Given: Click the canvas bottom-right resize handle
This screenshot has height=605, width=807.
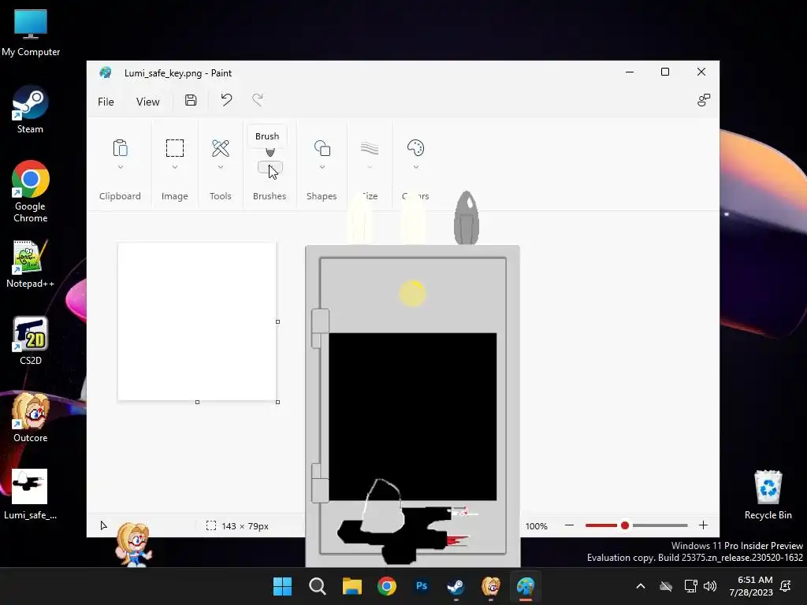Looking at the screenshot, I should coord(278,403).
